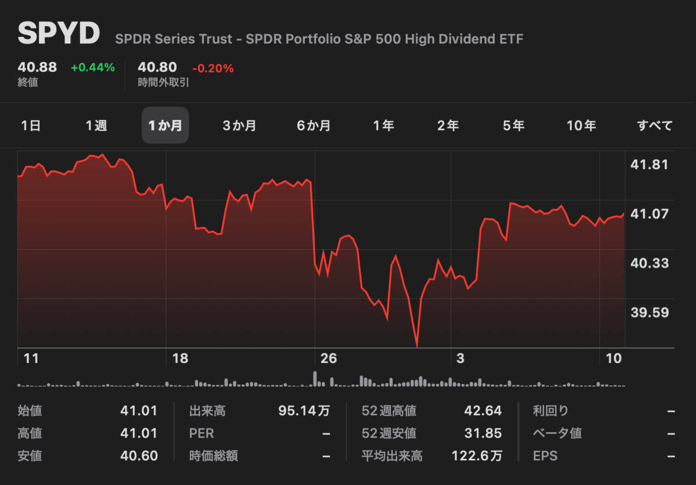Select the 52週高値 value 42.64
Image resolution: width=696 pixels, height=485 pixels.
tap(483, 411)
